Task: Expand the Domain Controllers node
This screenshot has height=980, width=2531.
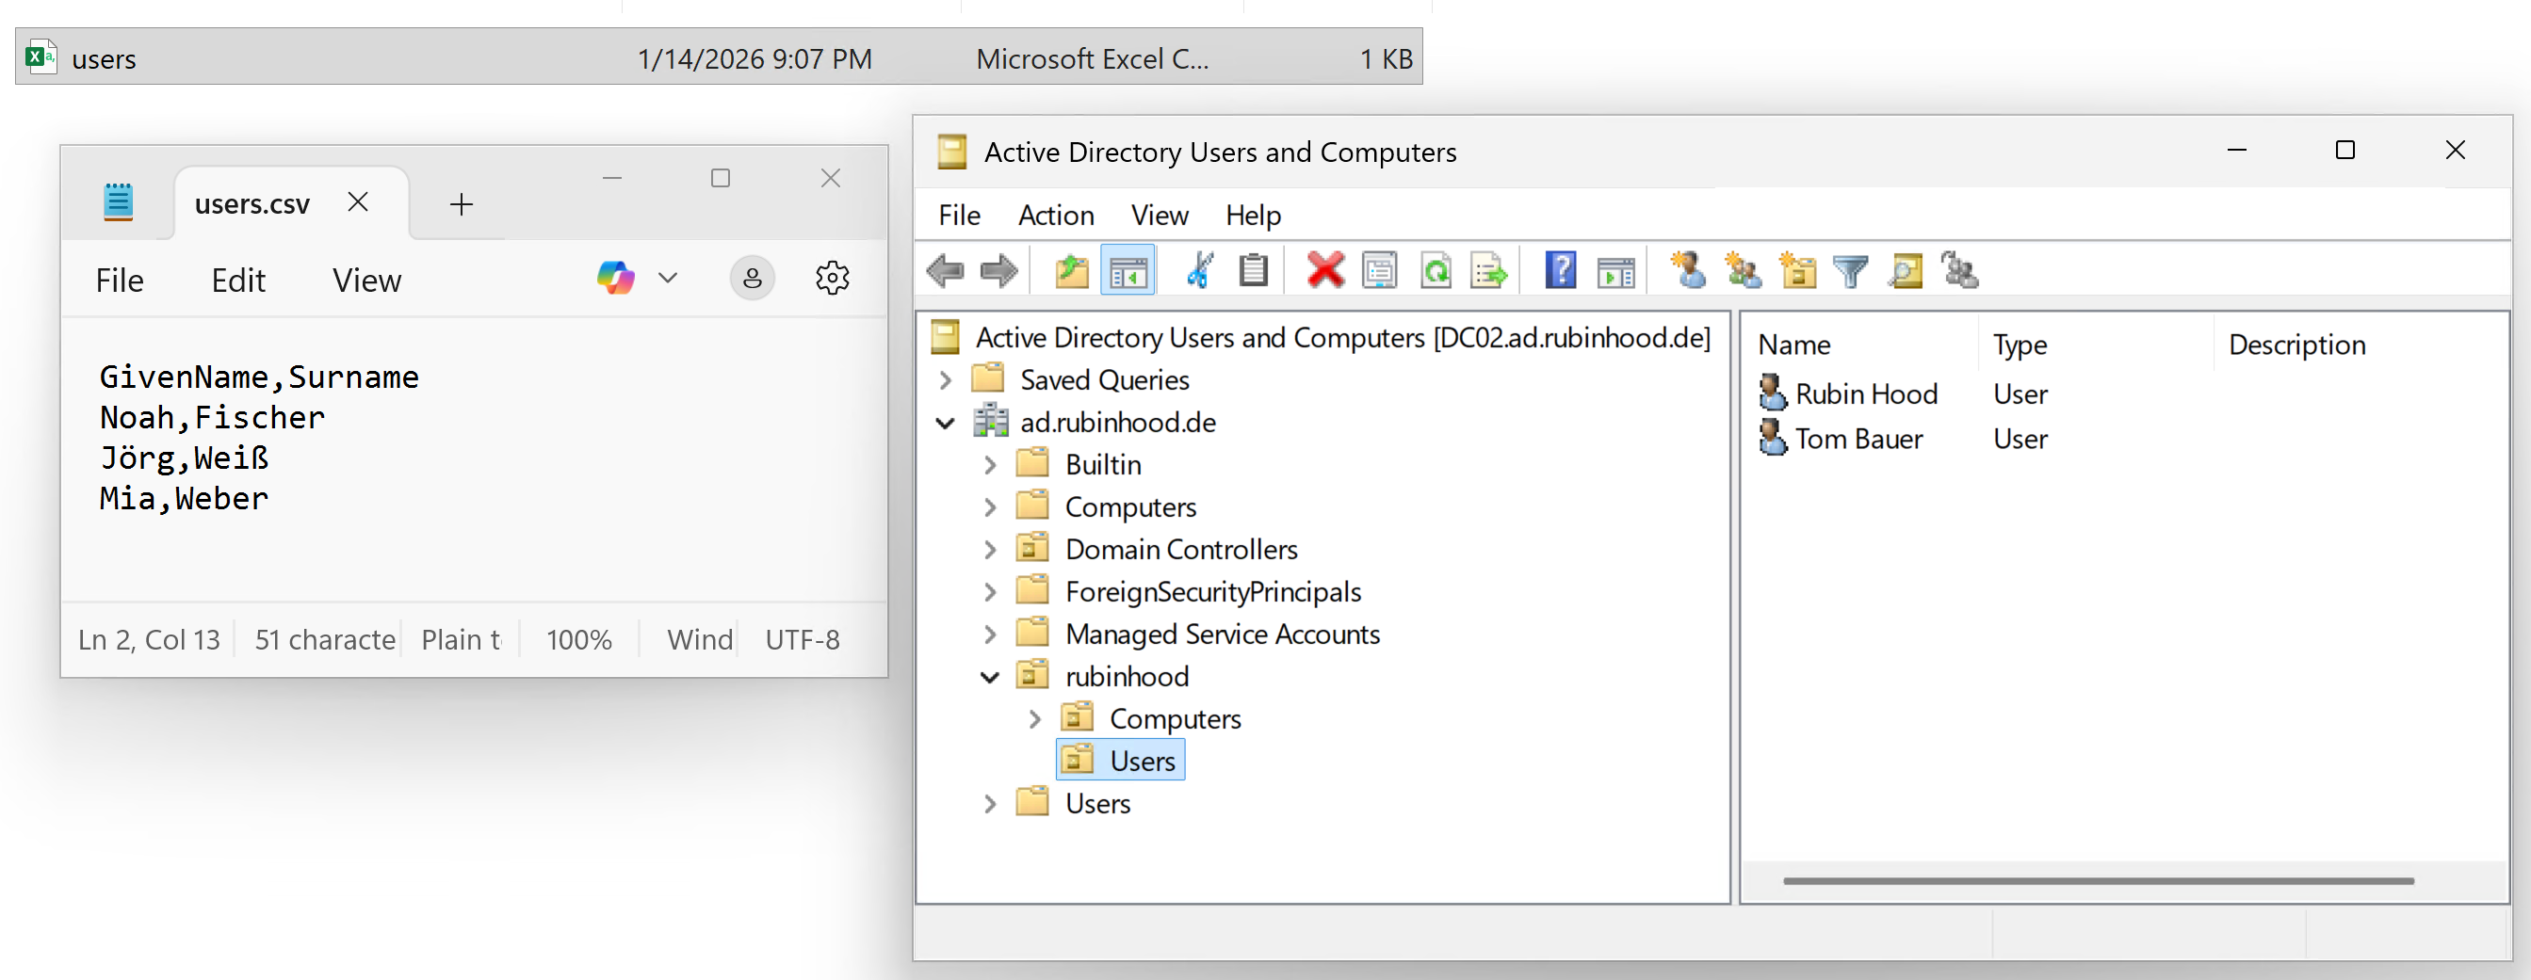Action: [x=989, y=550]
